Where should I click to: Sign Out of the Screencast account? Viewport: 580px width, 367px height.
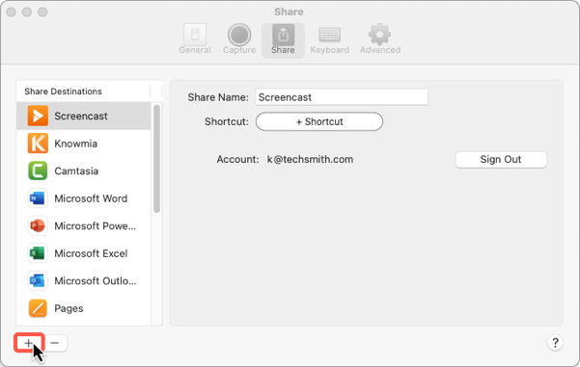(501, 160)
